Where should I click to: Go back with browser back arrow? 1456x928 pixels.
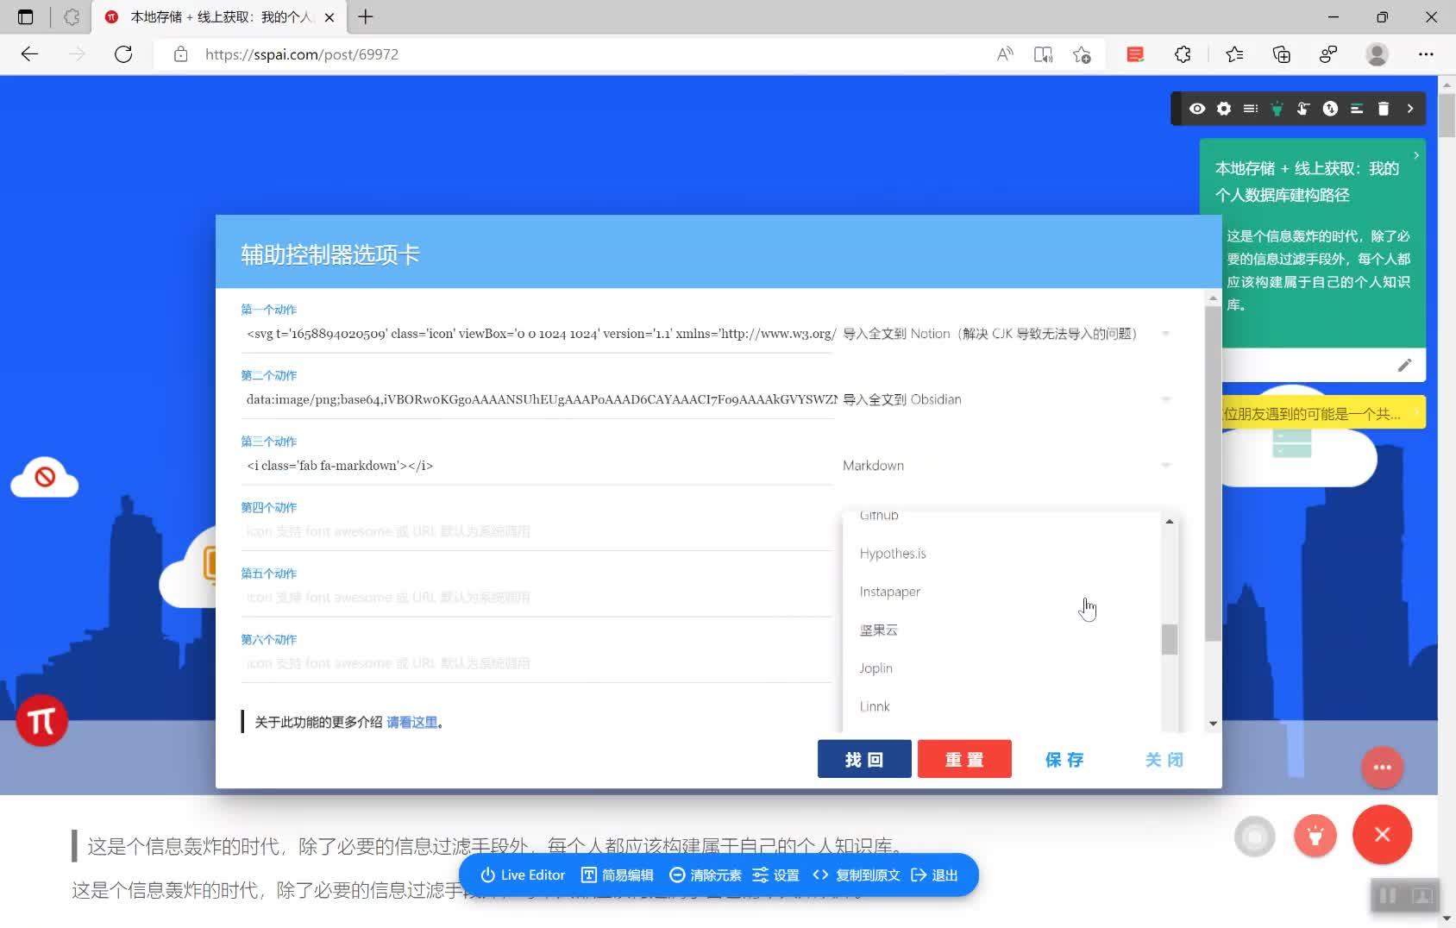tap(29, 54)
